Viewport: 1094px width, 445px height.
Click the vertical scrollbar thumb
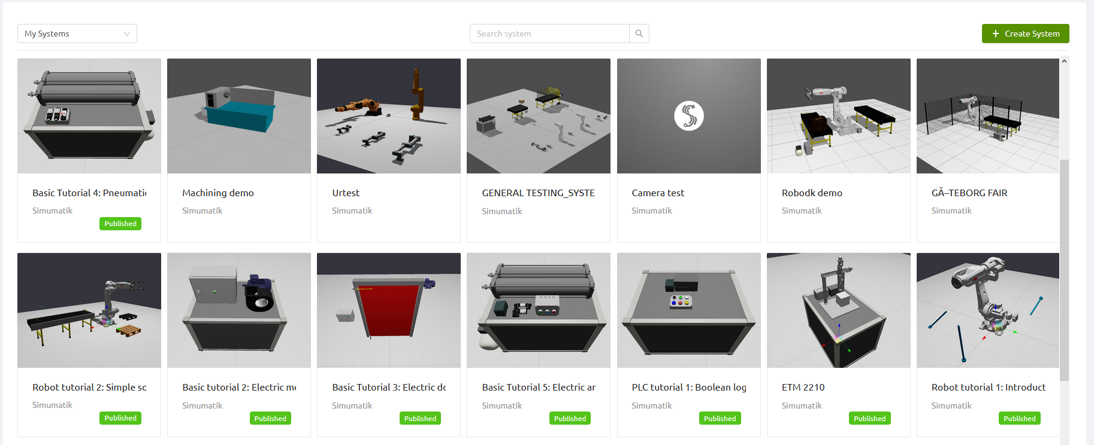point(1064,269)
